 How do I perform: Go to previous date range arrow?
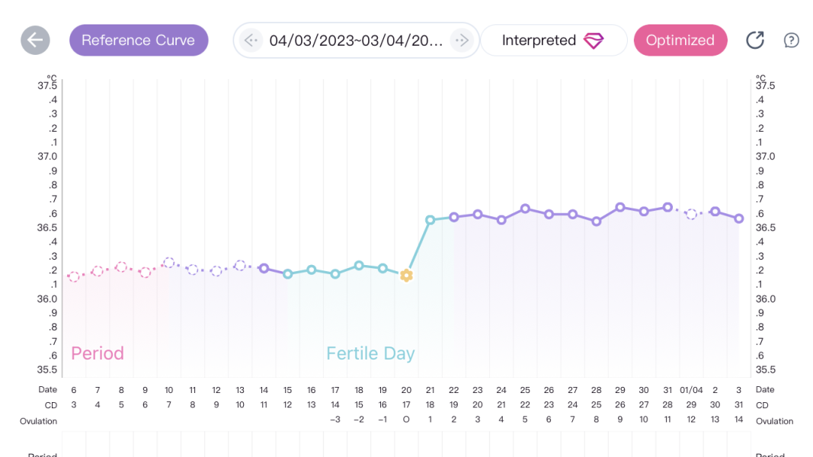(x=251, y=40)
